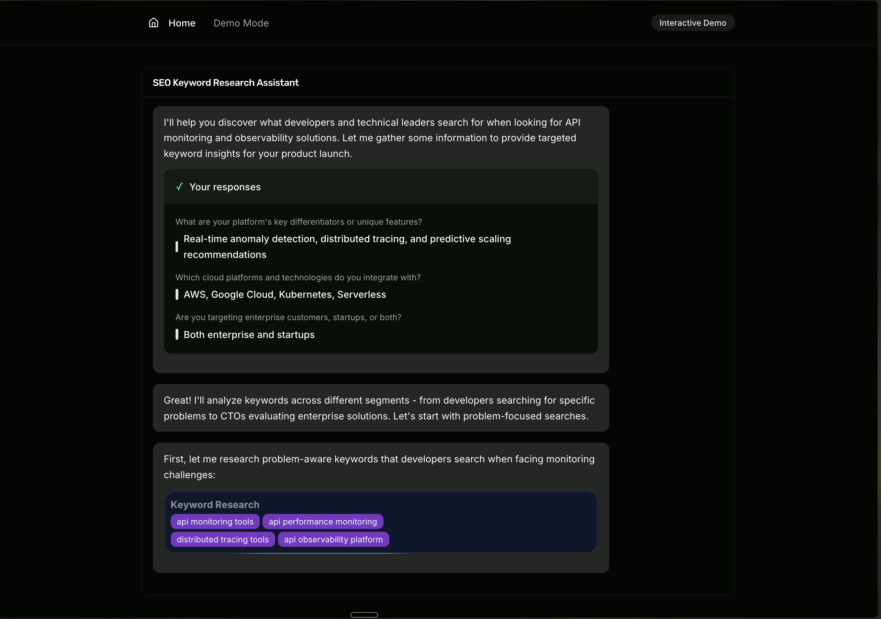This screenshot has width=881, height=619.
Task: Click the Keyword Research card heading
Action: 215,505
